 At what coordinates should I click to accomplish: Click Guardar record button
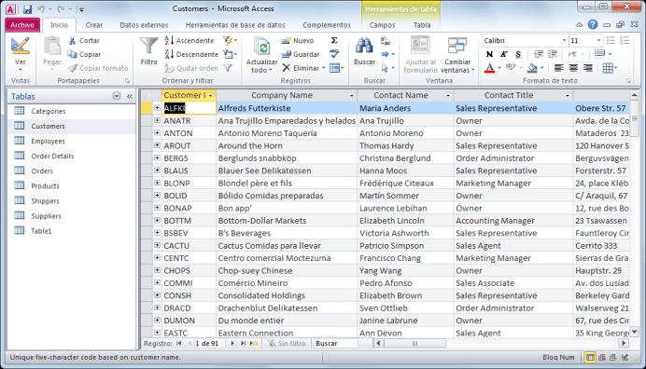pos(301,54)
